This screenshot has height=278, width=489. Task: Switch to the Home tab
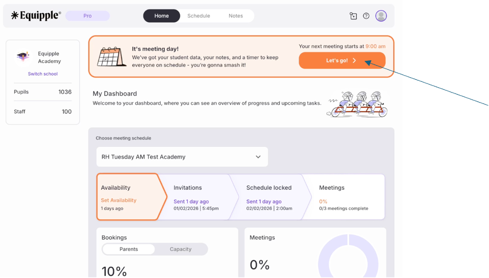(x=161, y=16)
